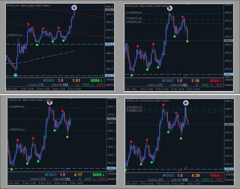The height and width of the screenshot is (189, 240).
Task: Click the 6068.5 current price tag
Action: click(x=111, y=119)
